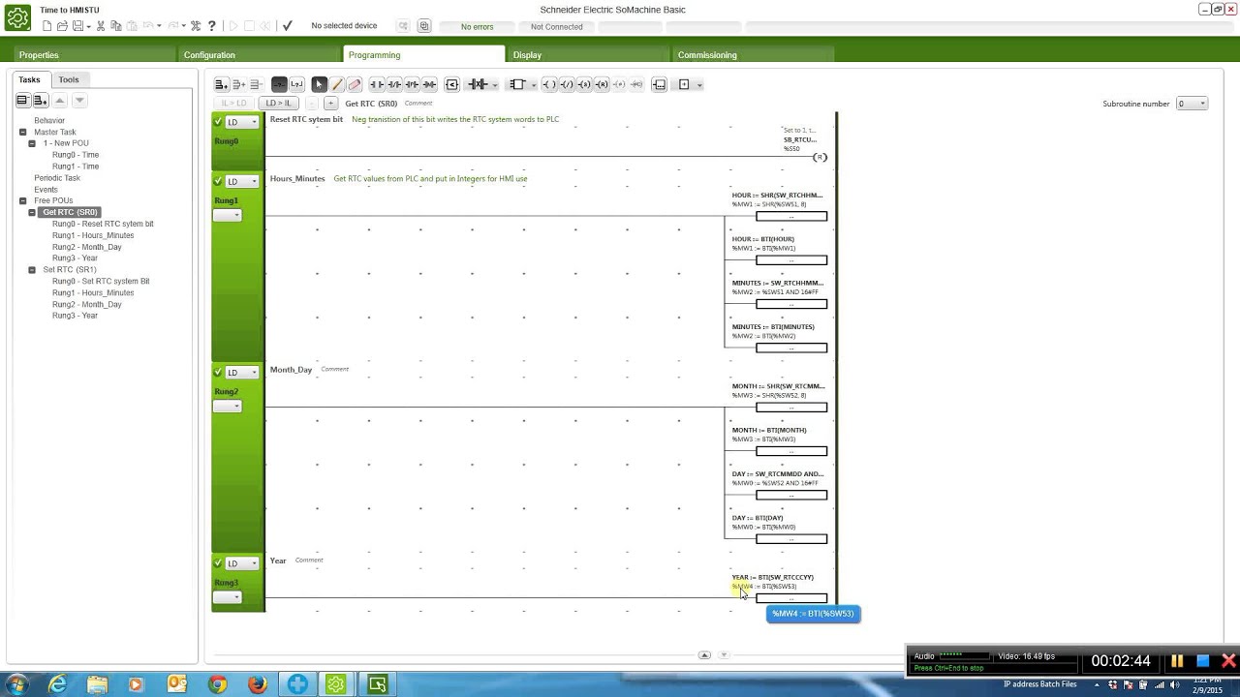Screen dimensions: 1240x697
Task: Insert an operation block
Action: tap(659, 84)
